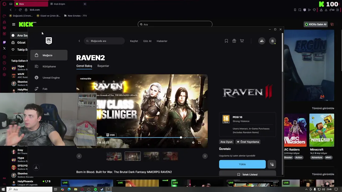Click Mağazada ara search field

pos(104,41)
